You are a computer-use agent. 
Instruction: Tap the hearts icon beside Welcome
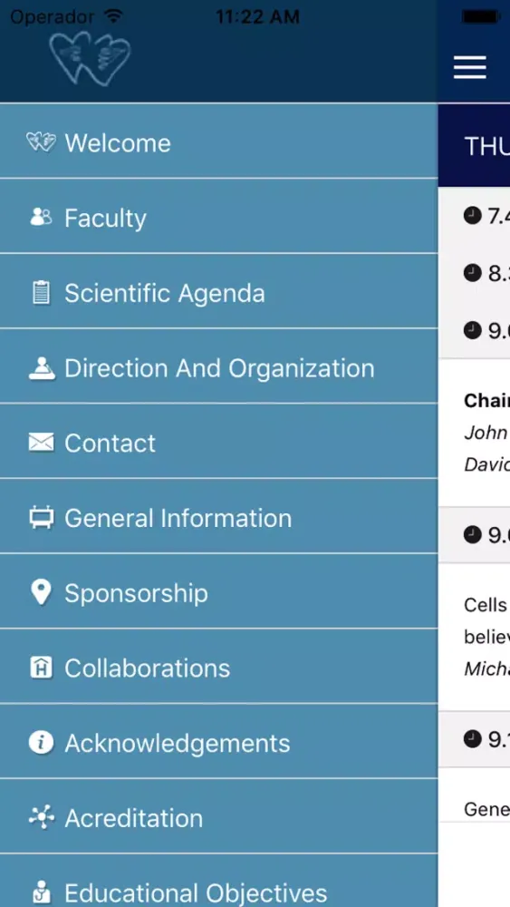(x=41, y=141)
